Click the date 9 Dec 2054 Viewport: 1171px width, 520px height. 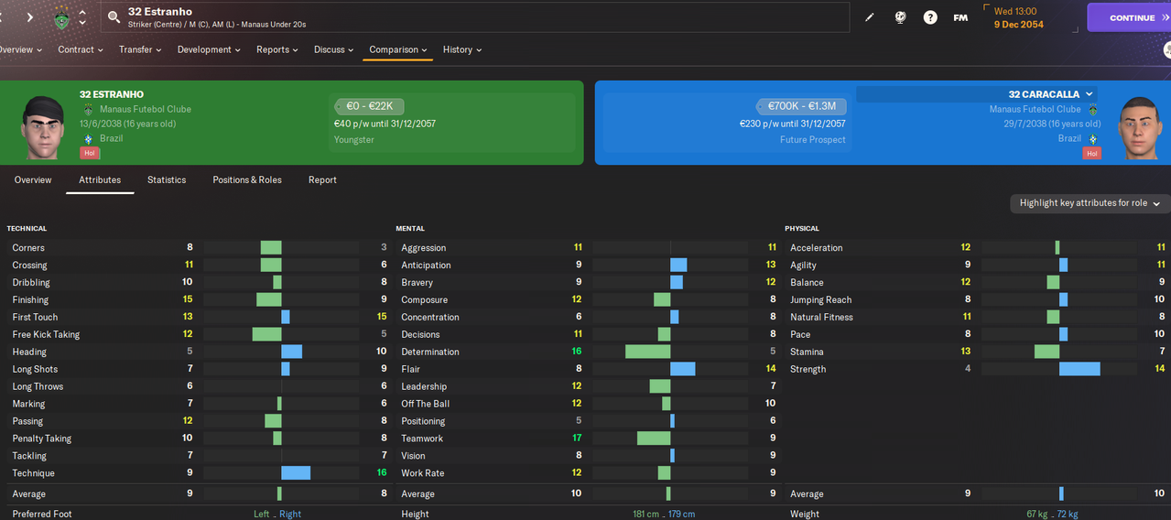tap(1019, 25)
